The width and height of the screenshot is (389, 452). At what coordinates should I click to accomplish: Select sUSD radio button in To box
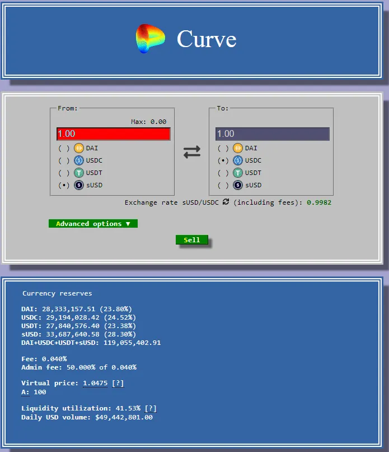click(x=223, y=185)
